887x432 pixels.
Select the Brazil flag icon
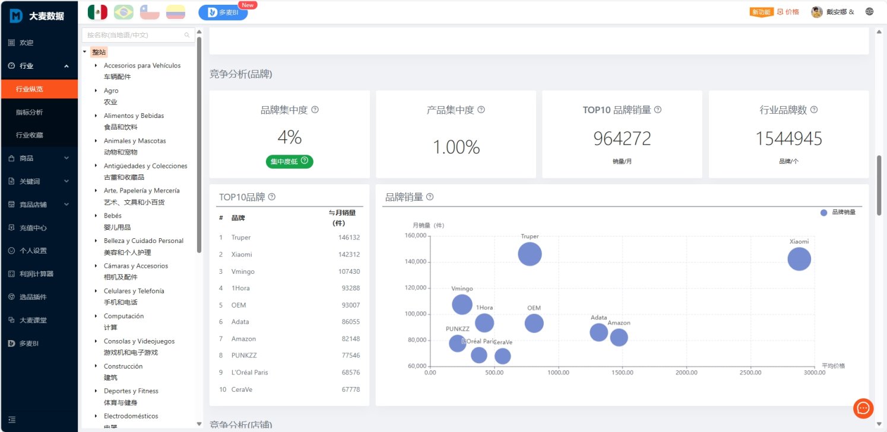click(123, 12)
